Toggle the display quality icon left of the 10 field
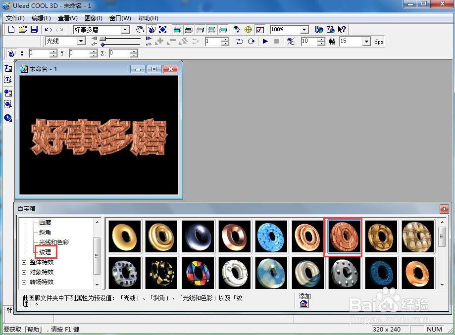Image resolution: width=455 pixels, height=335 pixels. click(x=291, y=42)
